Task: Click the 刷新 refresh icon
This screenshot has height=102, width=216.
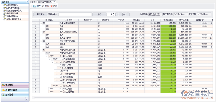Action: pos(43,6)
